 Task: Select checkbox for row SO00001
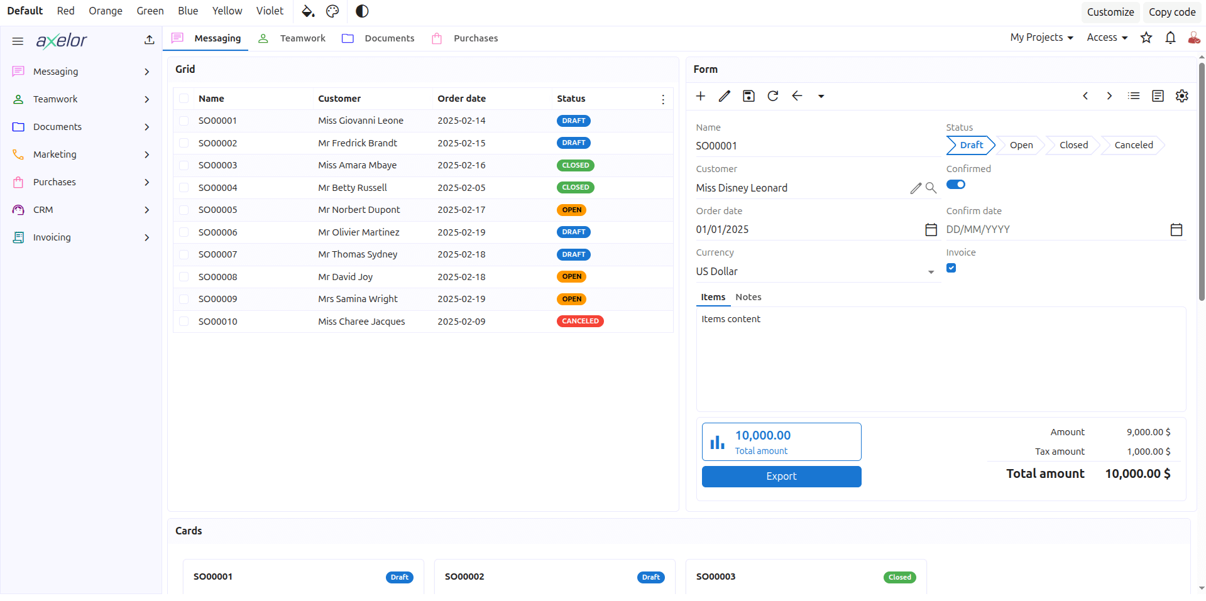pos(184,121)
